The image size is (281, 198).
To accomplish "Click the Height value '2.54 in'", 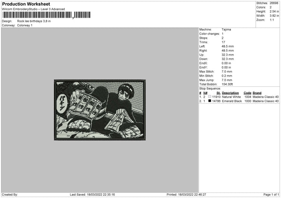I will pos(274,11).
